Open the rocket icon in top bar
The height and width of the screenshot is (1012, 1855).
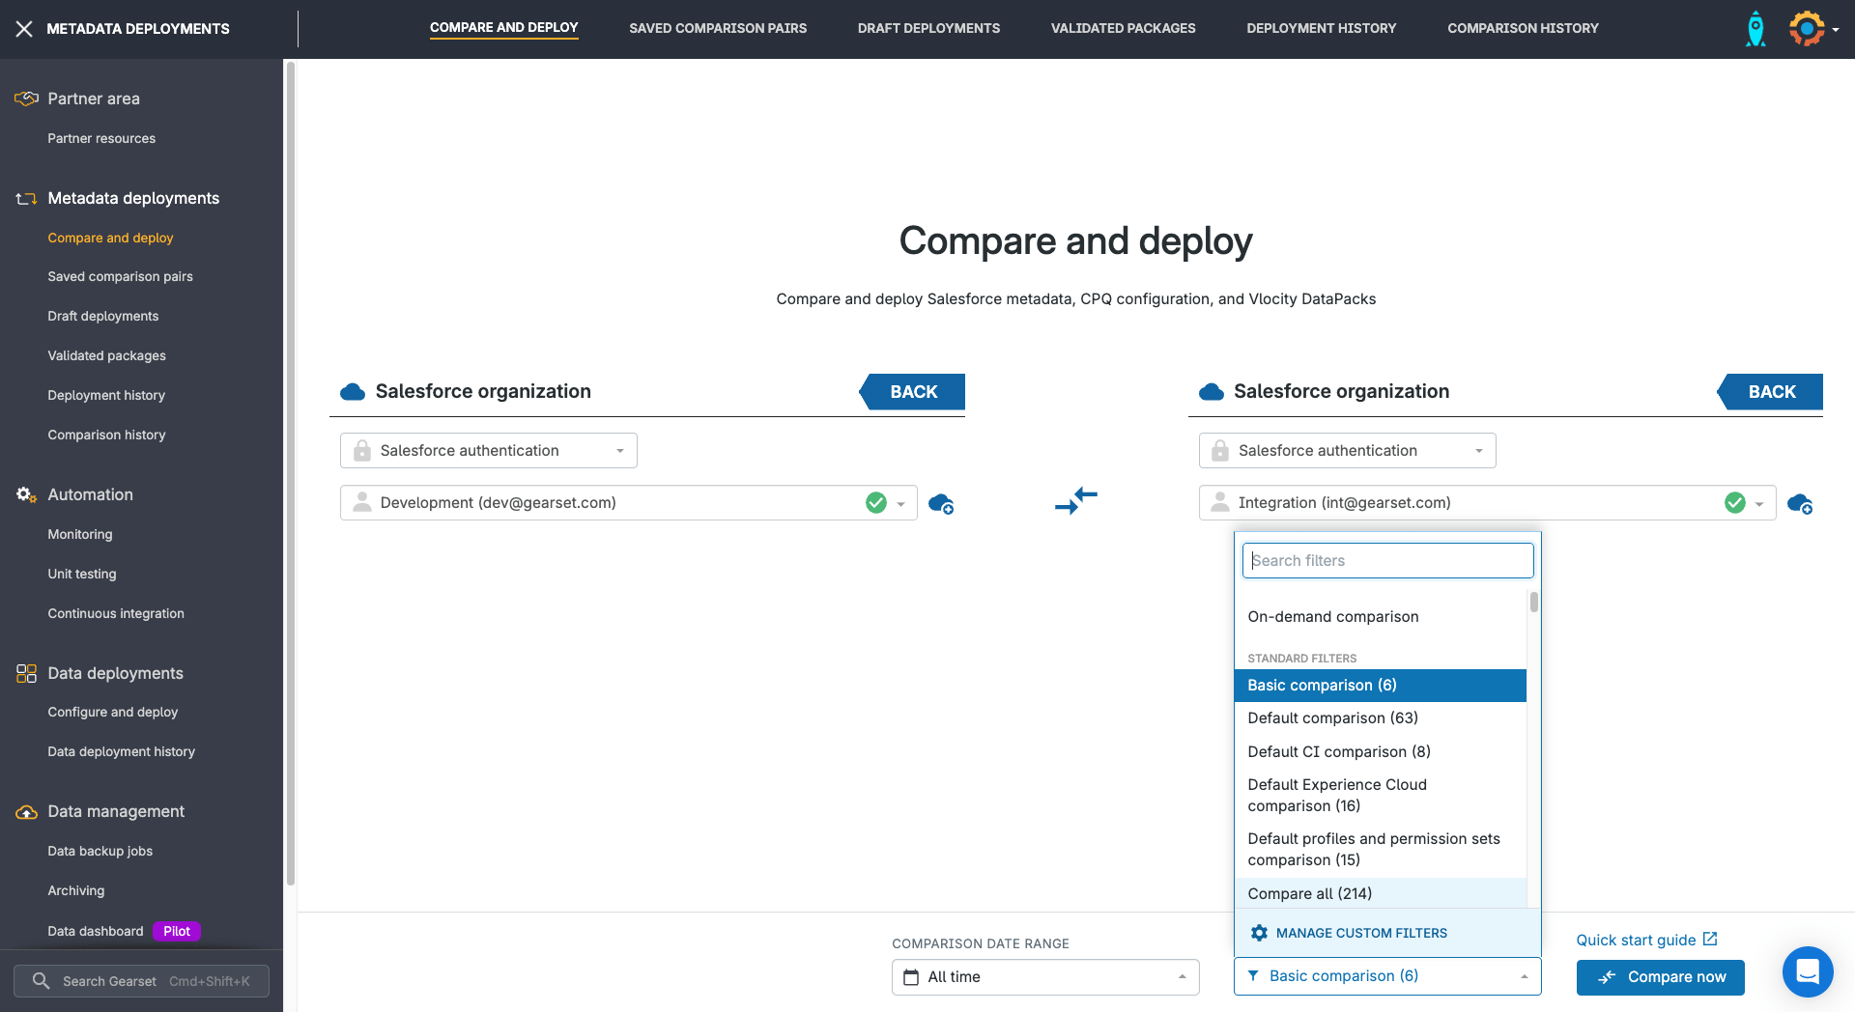coord(1755,29)
